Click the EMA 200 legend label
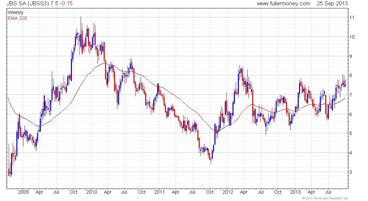368x201 pixels. (17, 18)
